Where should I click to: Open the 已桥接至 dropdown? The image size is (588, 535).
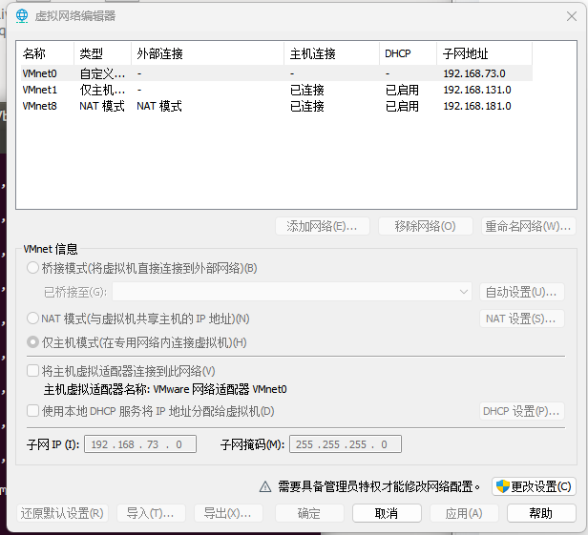(x=292, y=292)
